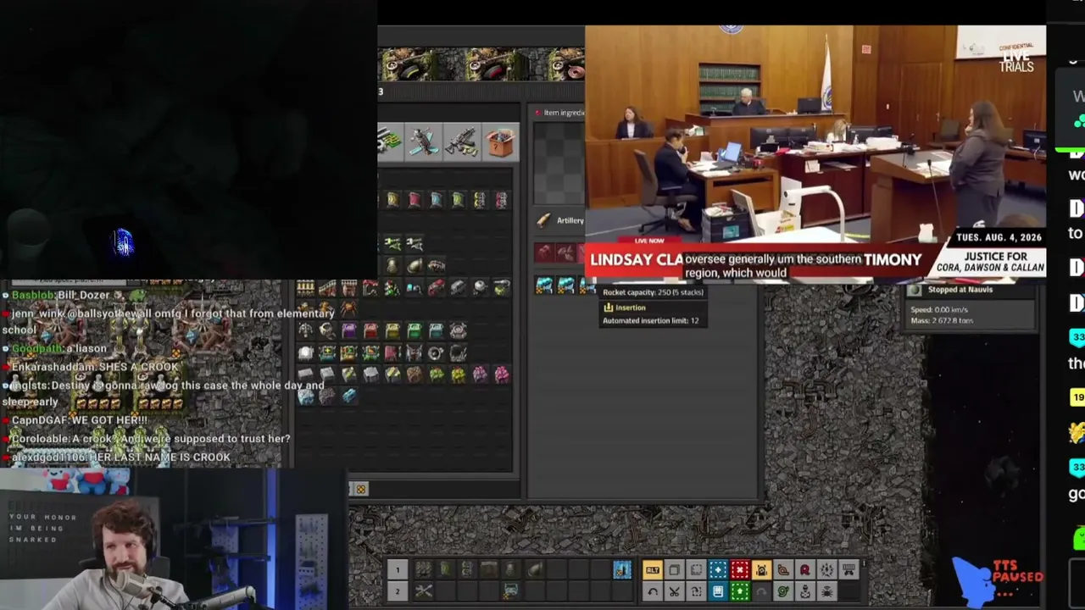Click the 'Speed: 0.00 km/s' readout
Viewport: 1085px width, 610px height.
[942, 310]
